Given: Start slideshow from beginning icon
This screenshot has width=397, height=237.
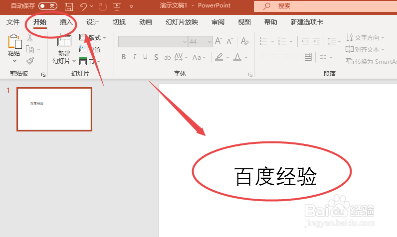Looking at the screenshot, I should [117, 6].
